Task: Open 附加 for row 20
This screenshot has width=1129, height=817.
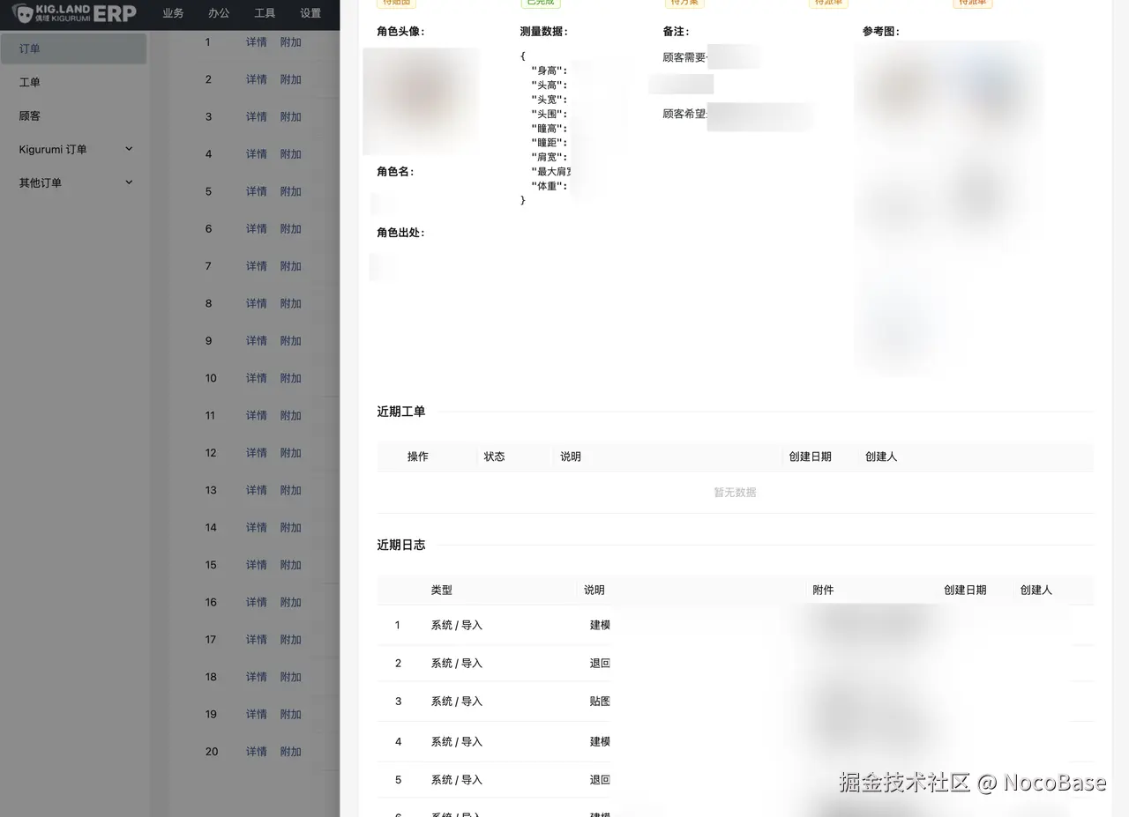Action: tap(291, 751)
